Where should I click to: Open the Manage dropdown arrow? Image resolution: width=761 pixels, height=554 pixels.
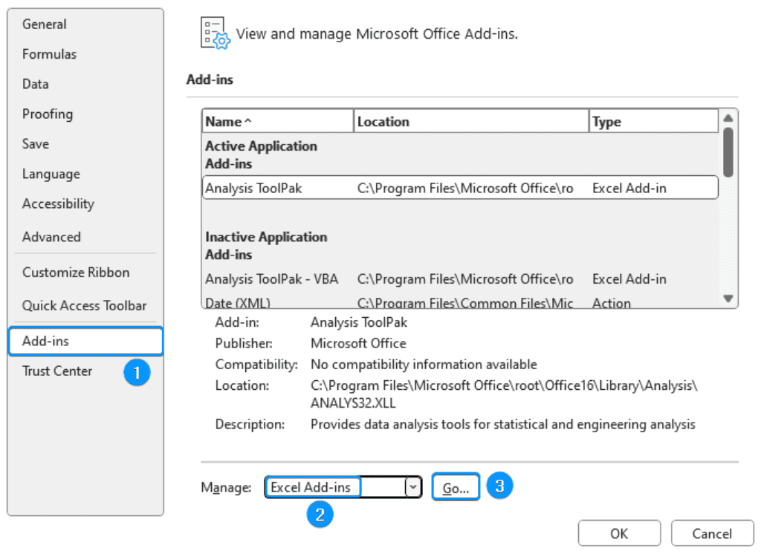coord(413,487)
